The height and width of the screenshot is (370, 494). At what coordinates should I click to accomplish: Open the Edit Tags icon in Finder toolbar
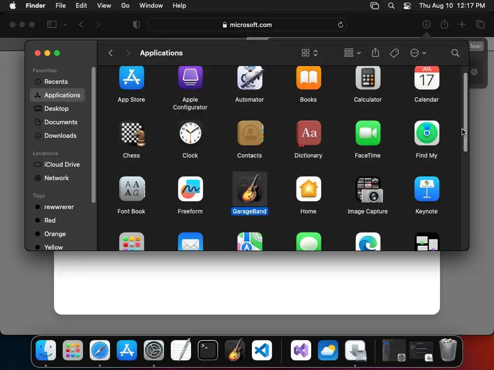394,53
